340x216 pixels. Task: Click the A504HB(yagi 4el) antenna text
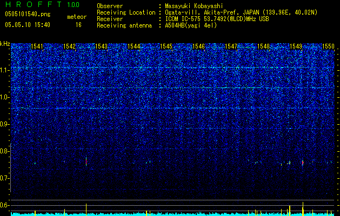click(191, 25)
